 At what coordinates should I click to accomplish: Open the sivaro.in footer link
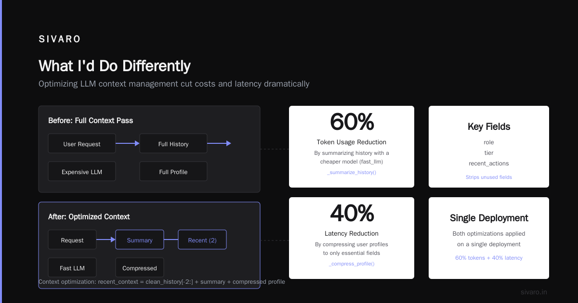[x=534, y=292]
